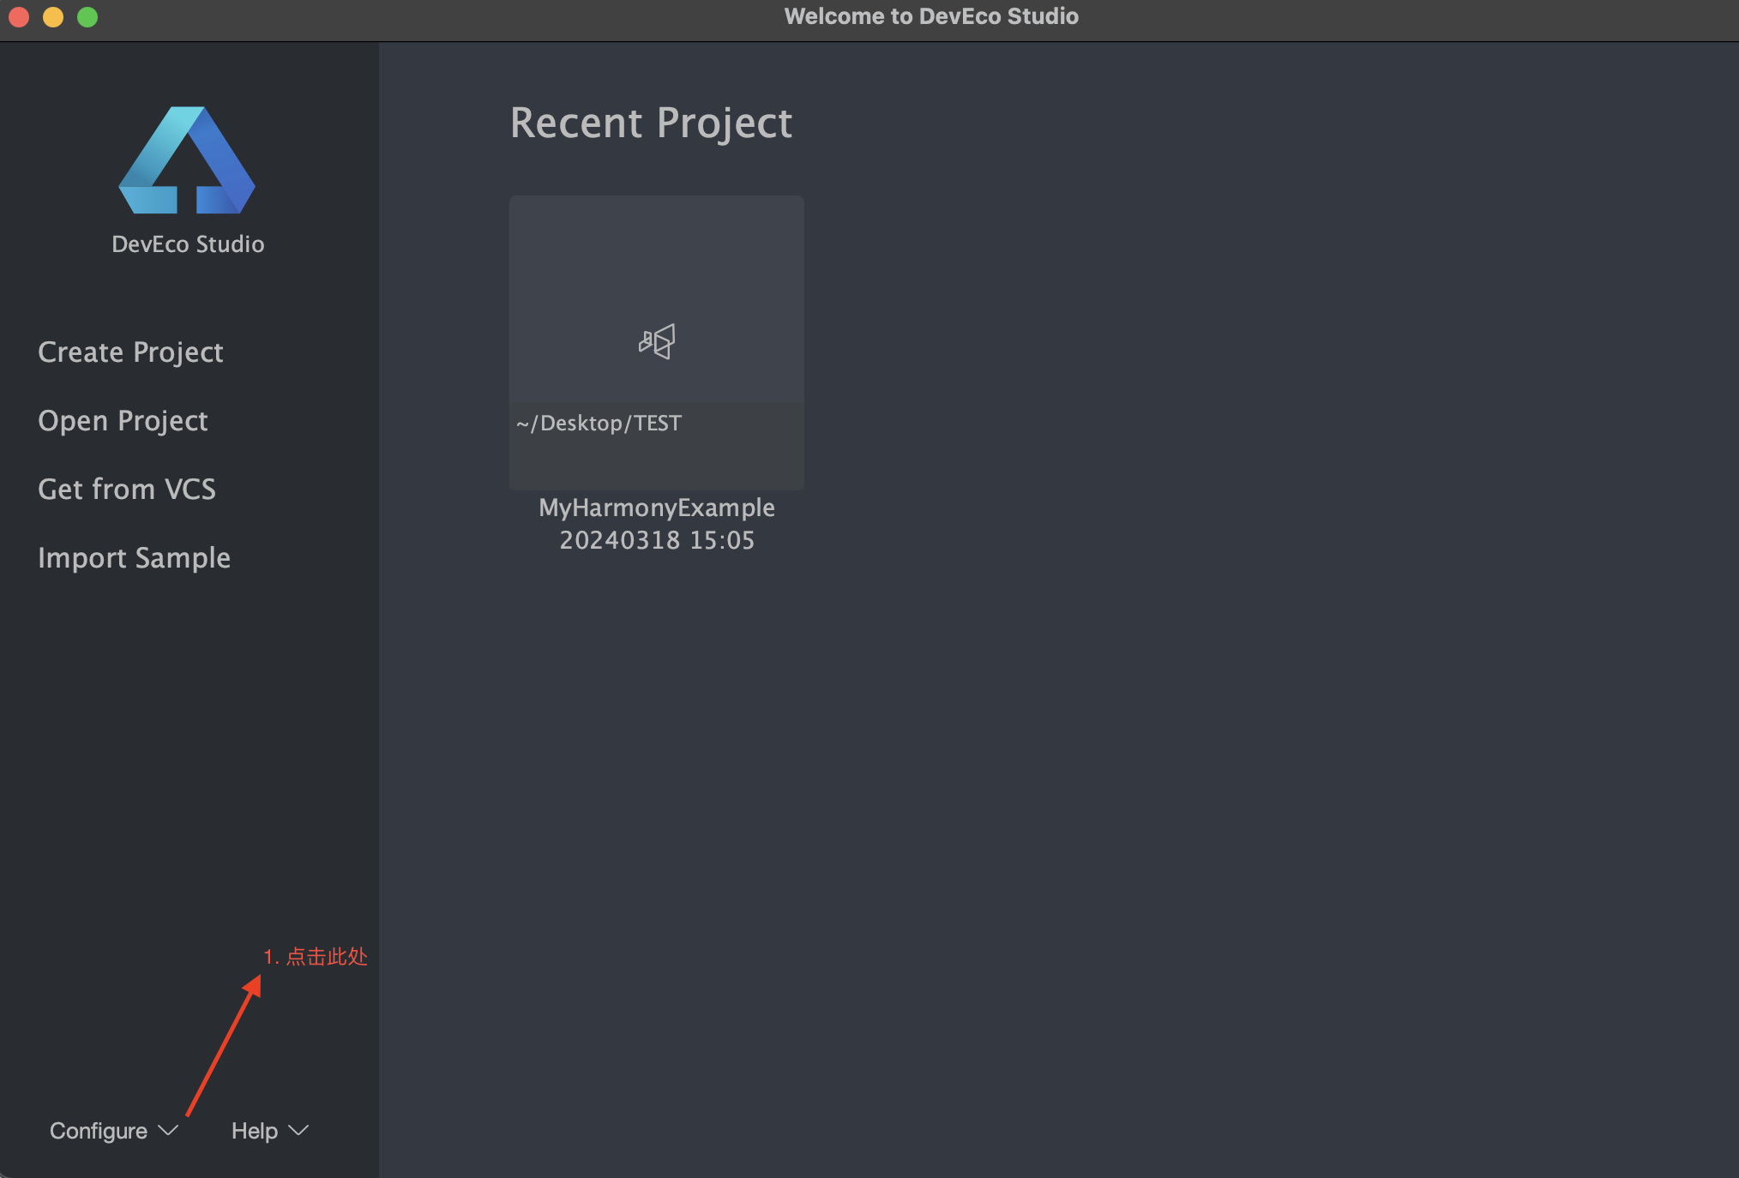Open the Configure dropdown menu

coord(99,1131)
